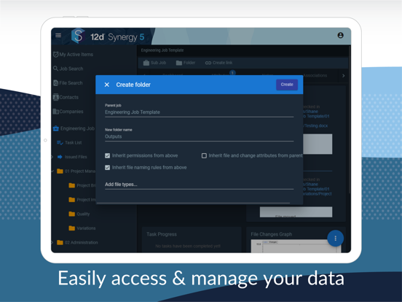This screenshot has width=402, height=302.
Task: Click the Parent job field
Action: pos(199,112)
